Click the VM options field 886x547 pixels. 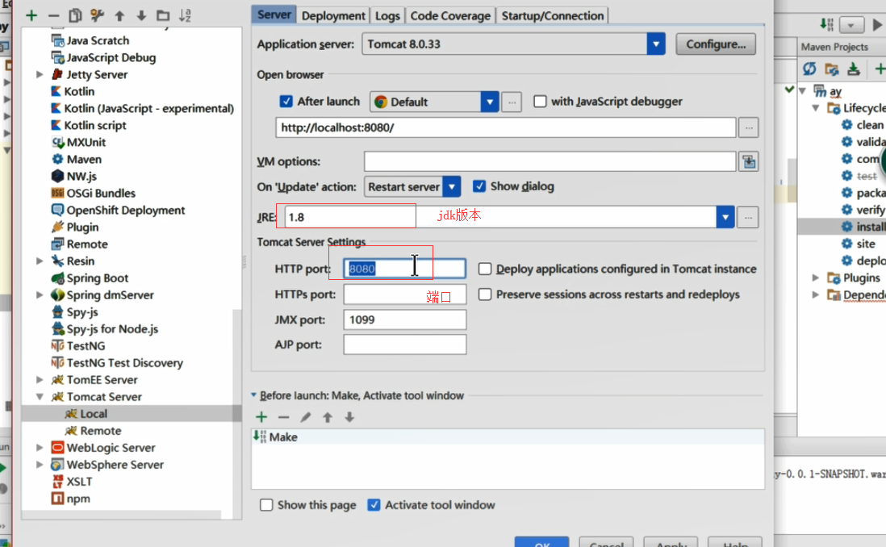[x=550, y=161]
